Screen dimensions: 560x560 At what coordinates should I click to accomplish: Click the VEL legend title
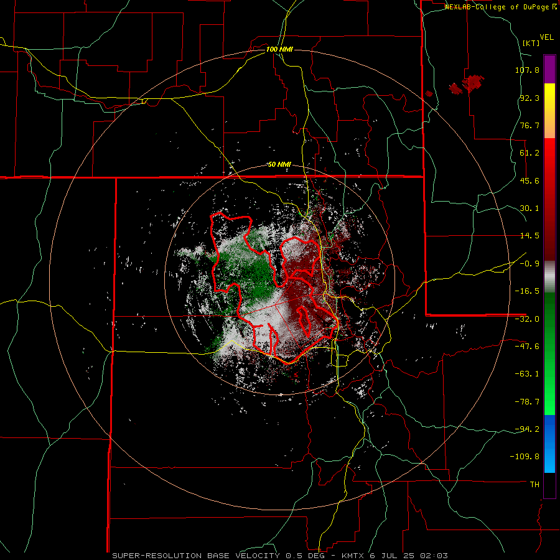click(546, 37)
